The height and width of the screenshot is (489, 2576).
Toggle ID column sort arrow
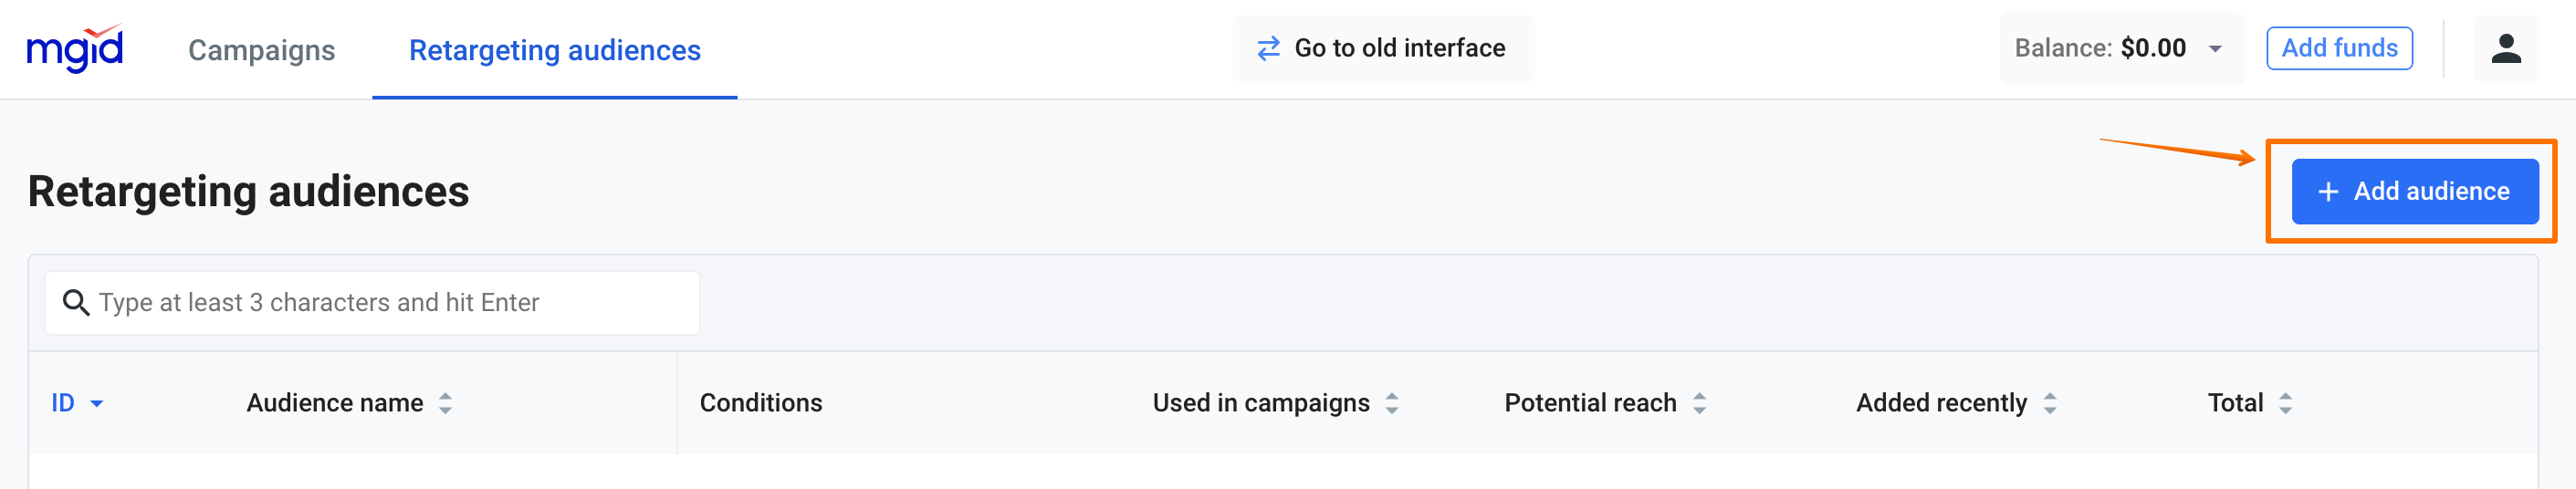tap(97, 404)
